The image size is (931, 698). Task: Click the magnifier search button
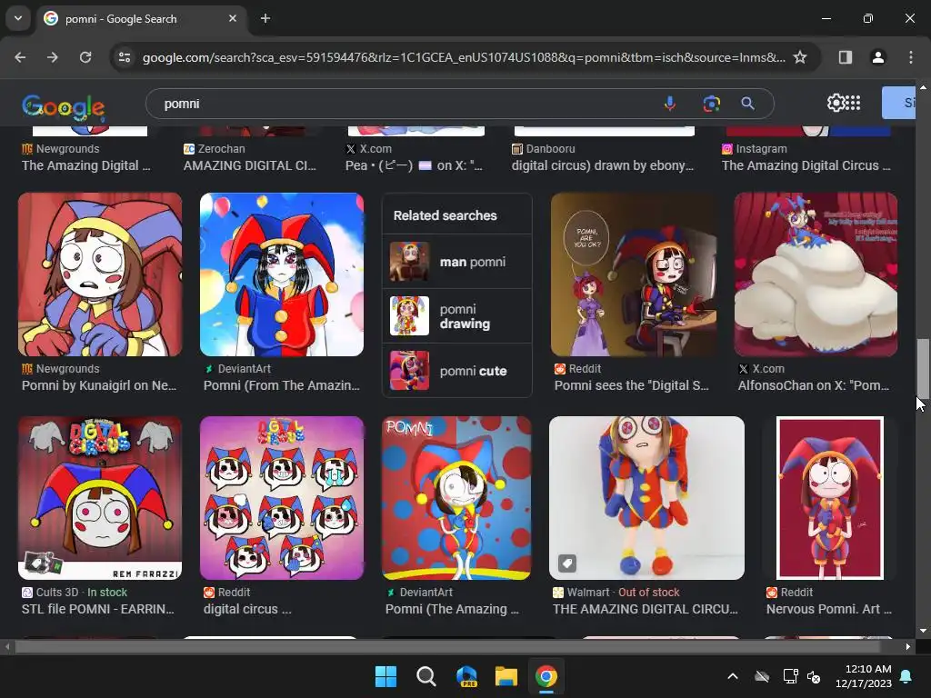[x=748, y=104]
